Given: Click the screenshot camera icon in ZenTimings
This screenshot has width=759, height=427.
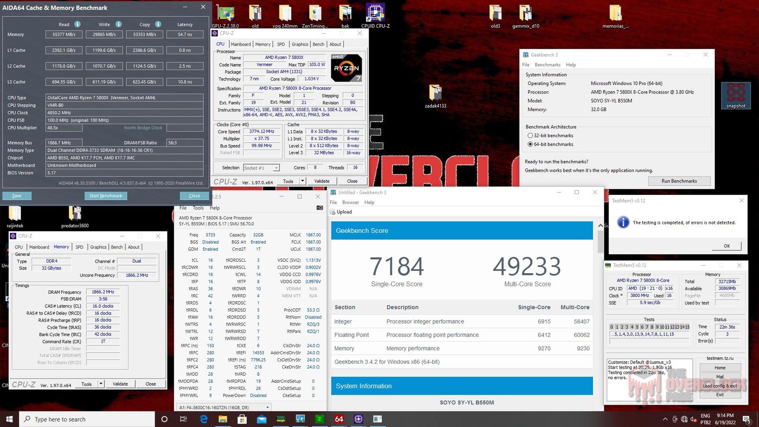Looking at the screenshot, I should [x=320, y=208].
